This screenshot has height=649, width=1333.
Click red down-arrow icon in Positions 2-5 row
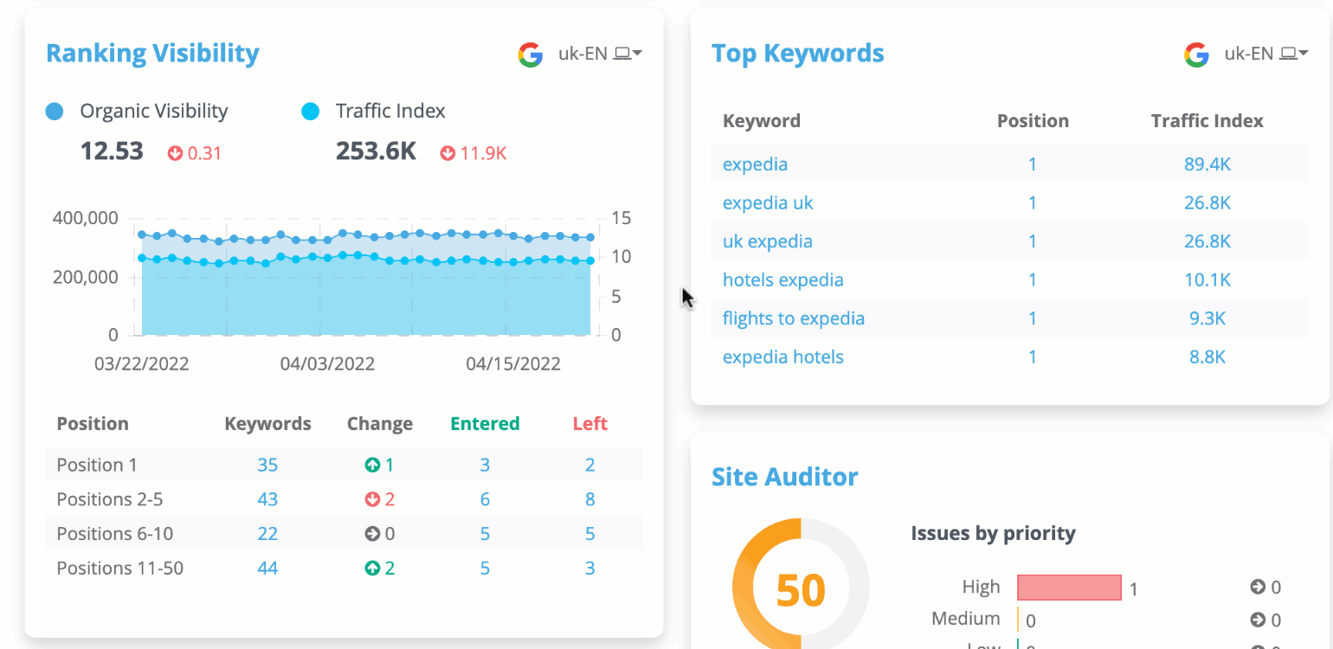coord(372,499)
